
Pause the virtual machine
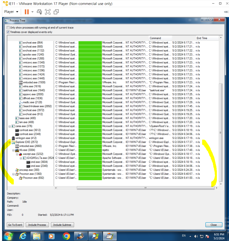(x=27, y=12)
